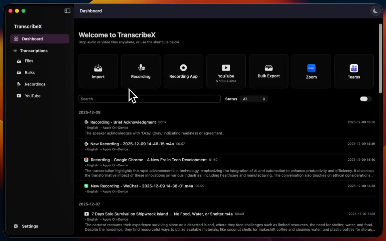Open the Google Chrome tech development transcription
The height and width of the screenshot is (241, 386).
tap(149, 160)
